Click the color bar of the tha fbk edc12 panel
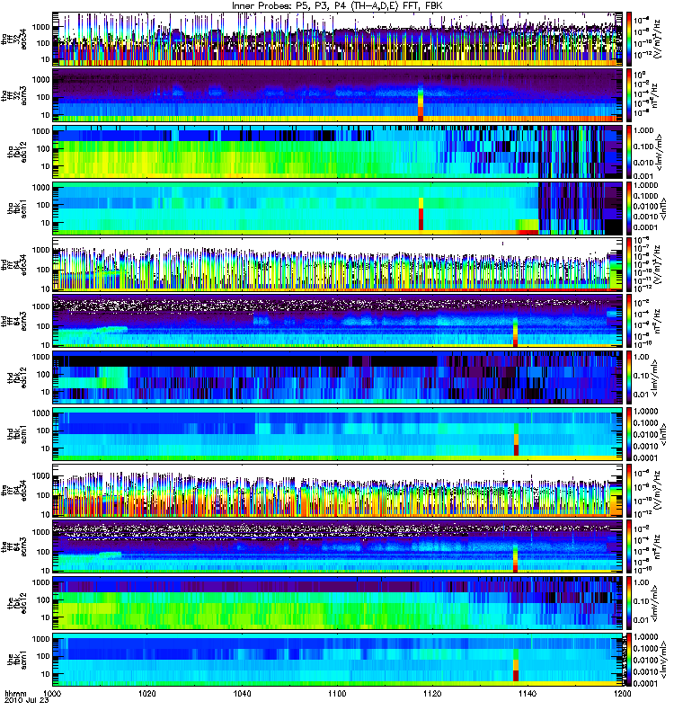The image size is (674, 719). pyautogui.click(x=628, y=152)
